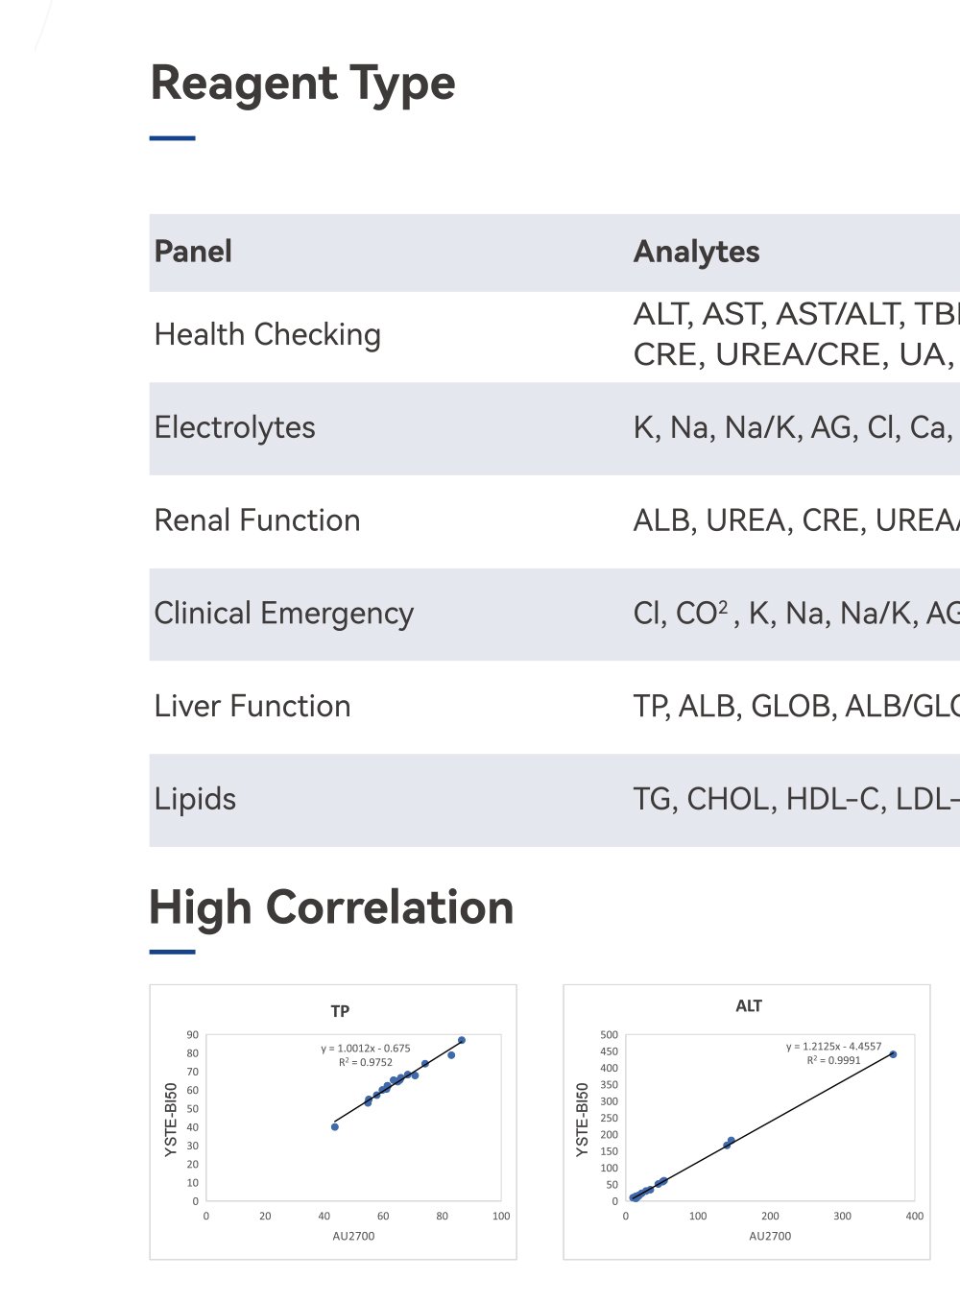Click YSTE-BI50 axis label on ALT chart
Screen dimensions: 960x1304
[x=582, y=1120]
